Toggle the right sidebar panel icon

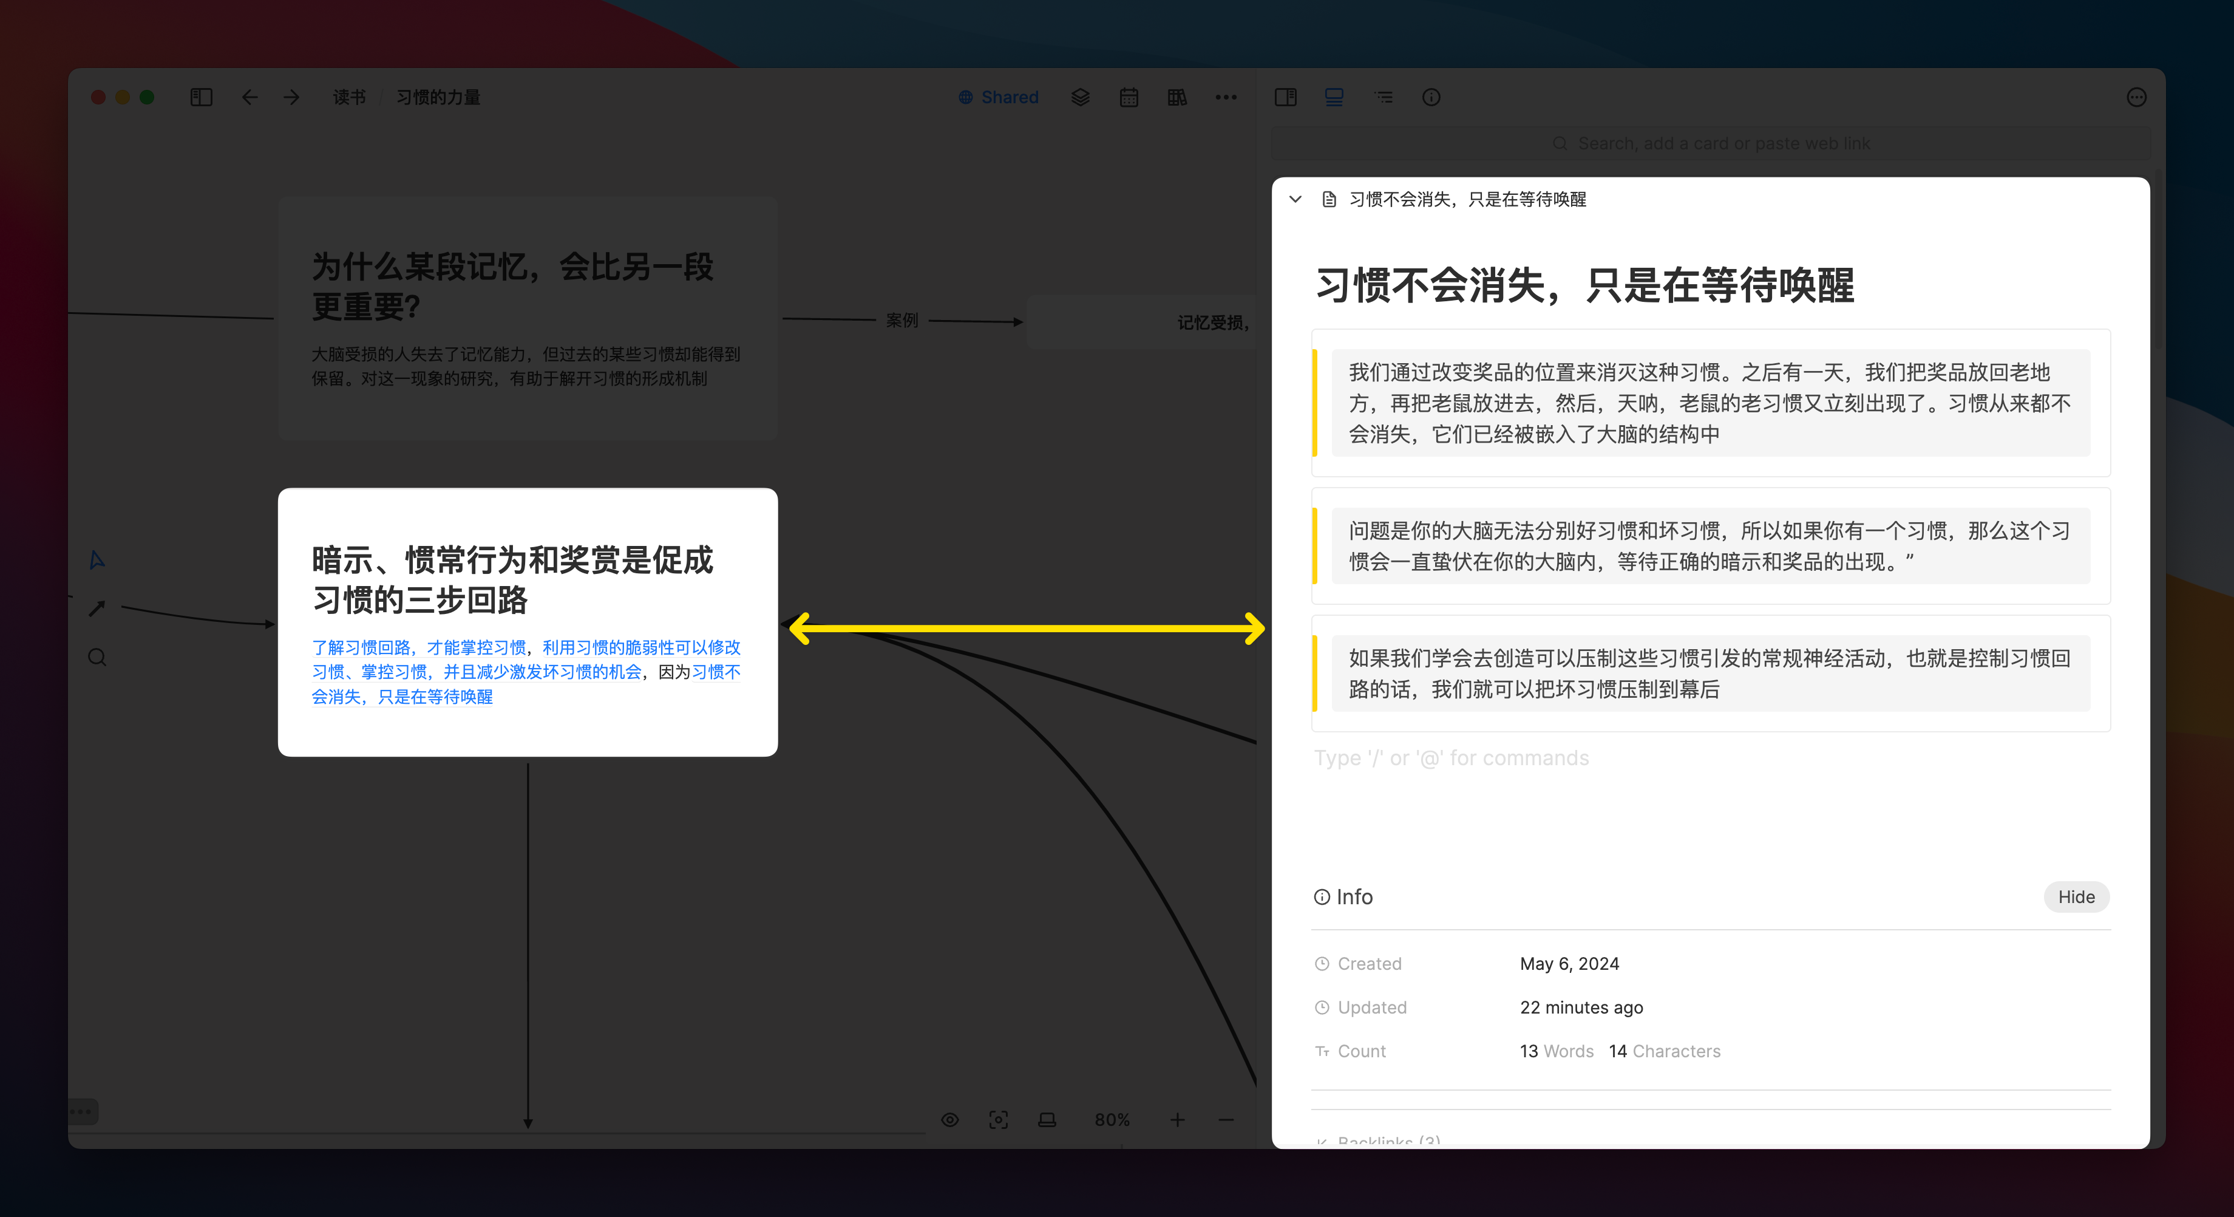(1285, 97)
